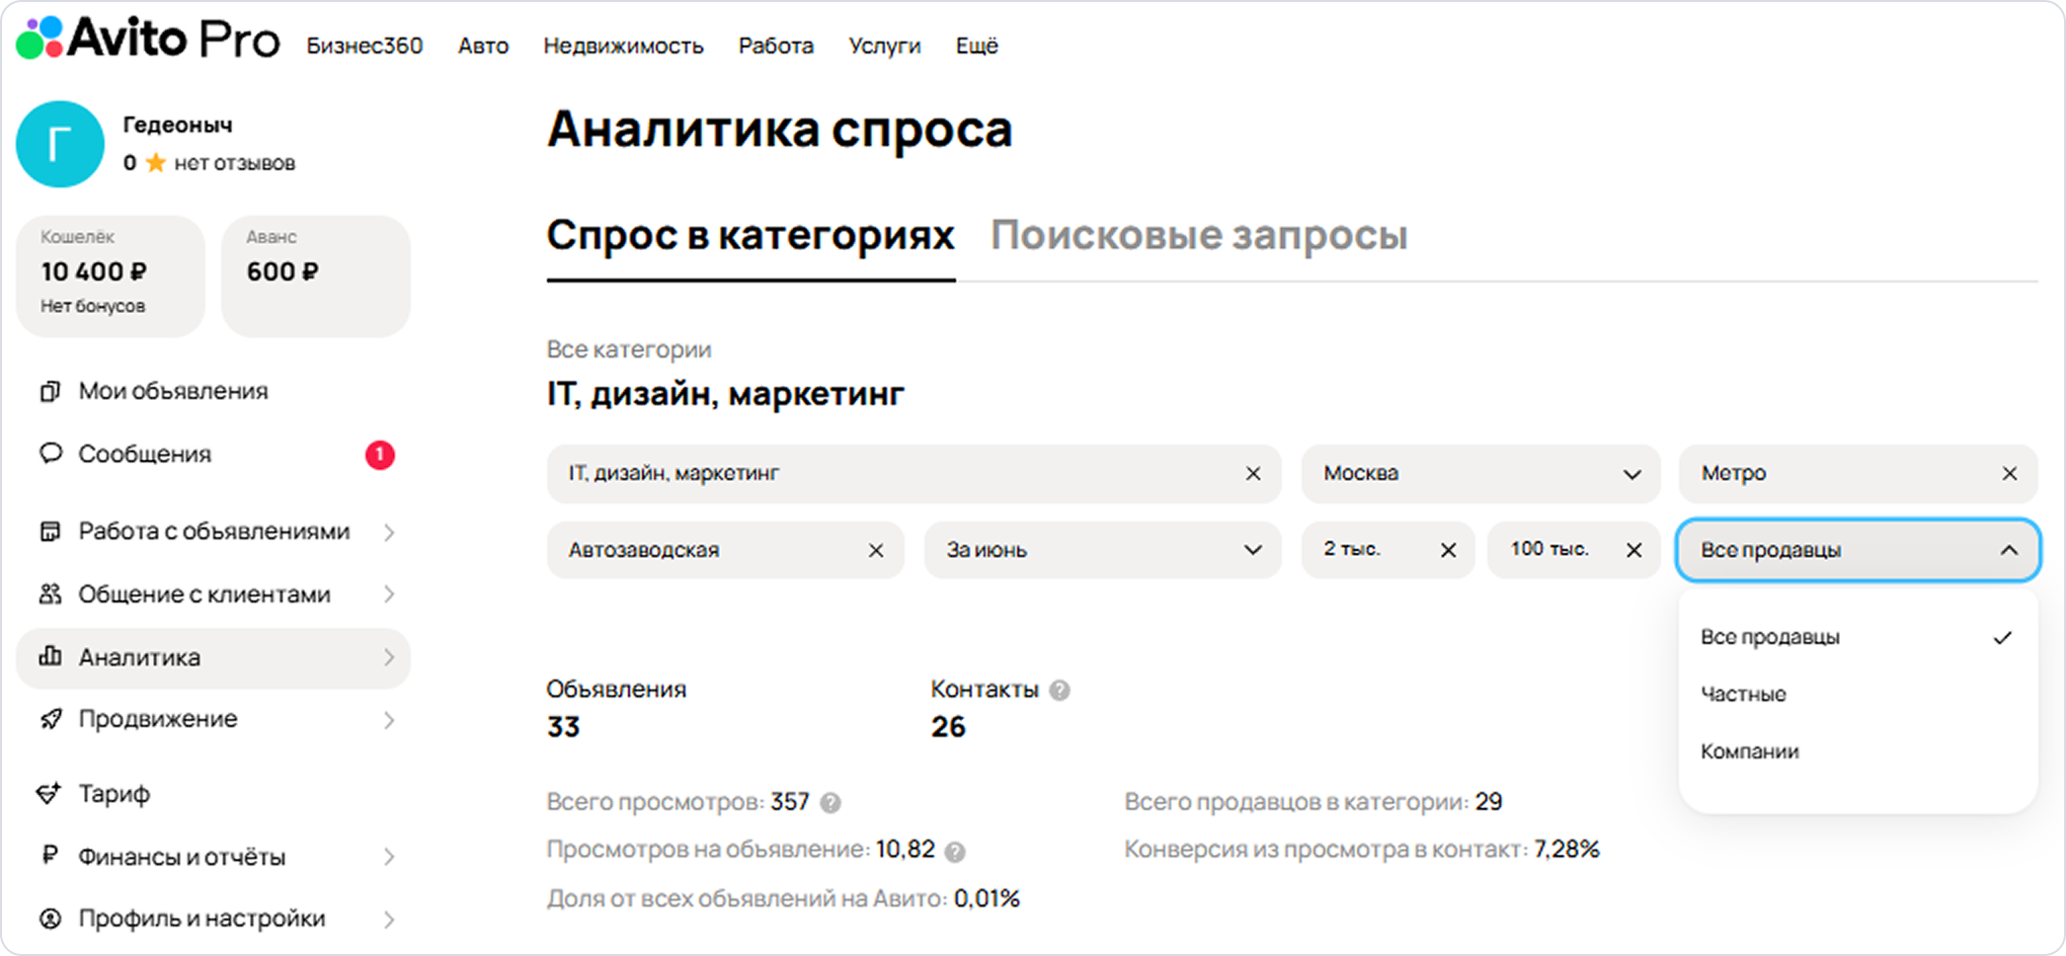Open the Москва city dropdown
The image size is (2066, 956).
[1480, 473]
